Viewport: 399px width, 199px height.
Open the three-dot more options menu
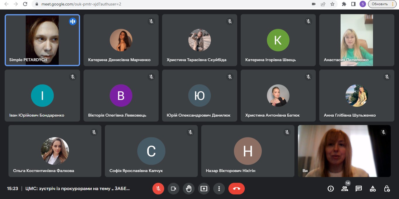tap(219, 188)
